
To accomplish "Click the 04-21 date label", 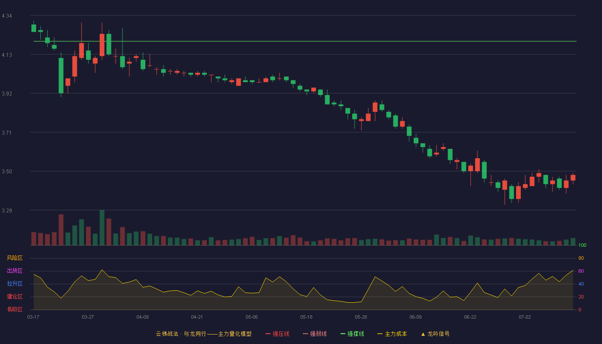I will point(197,317).
